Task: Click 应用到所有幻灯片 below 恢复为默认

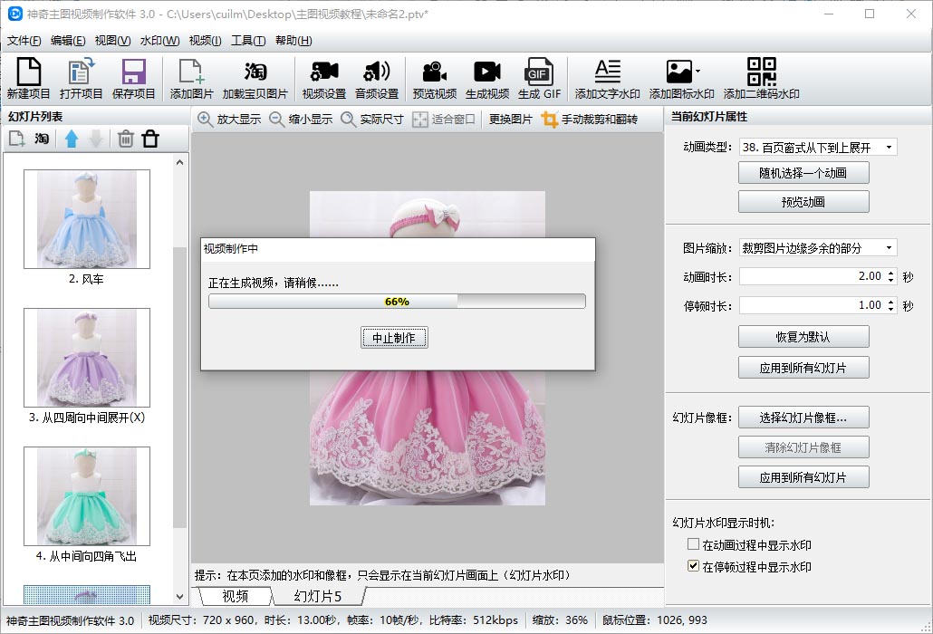Action: (x=803, y=368)
